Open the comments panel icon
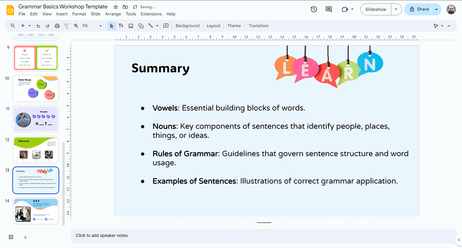462x248 pixels. tap(328, 9)
